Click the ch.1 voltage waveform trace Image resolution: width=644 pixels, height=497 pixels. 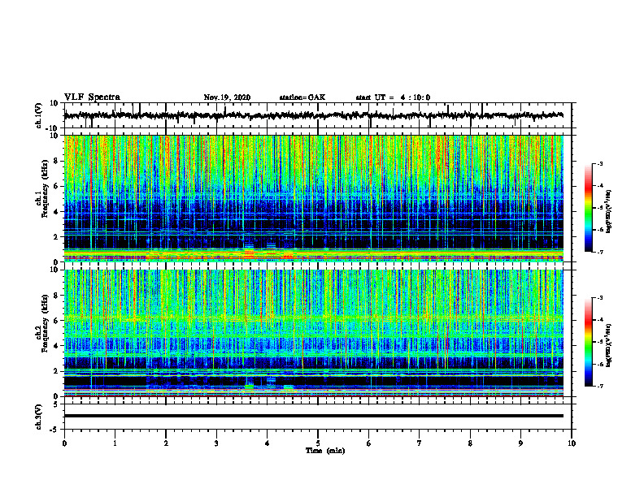click(x=313, y=115)
